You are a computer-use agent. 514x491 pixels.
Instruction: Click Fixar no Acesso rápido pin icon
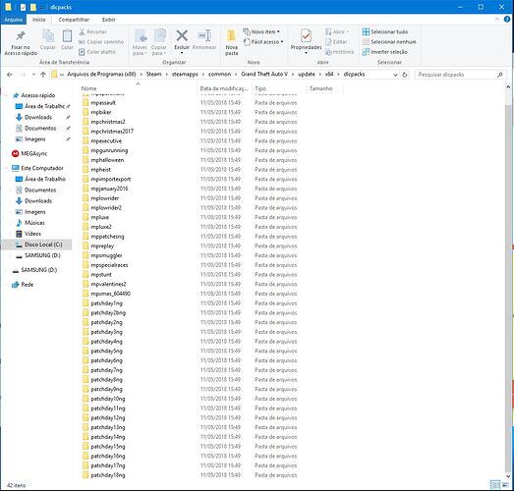pos(21,36)
